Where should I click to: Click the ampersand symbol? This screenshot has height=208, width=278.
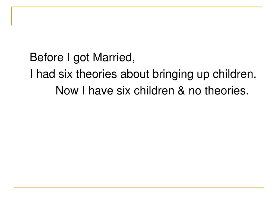point(181,90)
